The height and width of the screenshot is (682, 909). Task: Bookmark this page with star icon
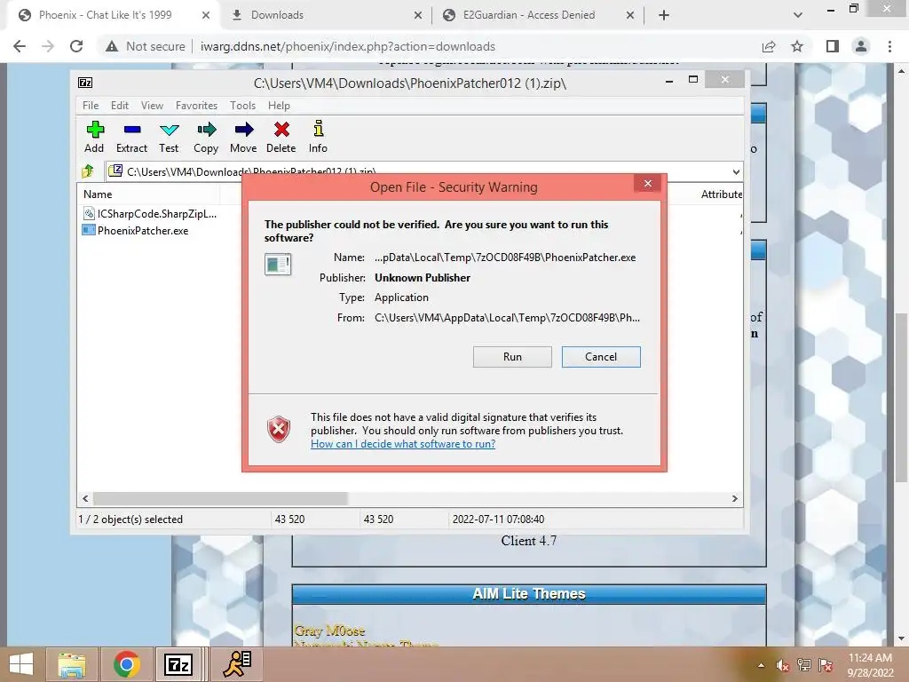tap(797, 46)
